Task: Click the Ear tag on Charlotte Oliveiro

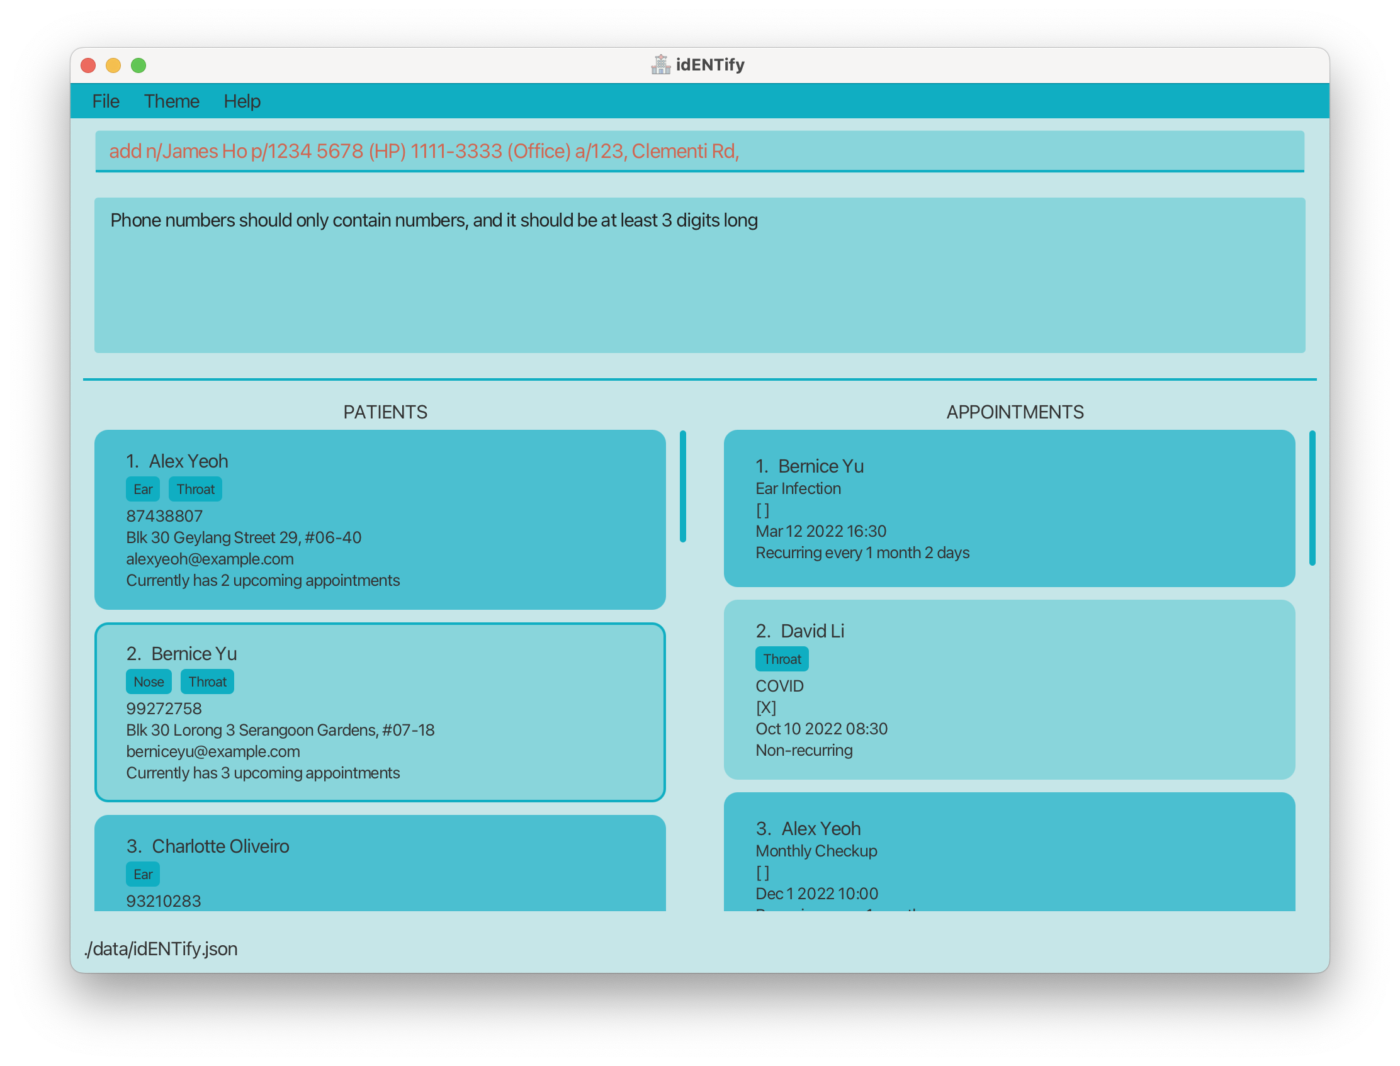Action: coord(143,874)
